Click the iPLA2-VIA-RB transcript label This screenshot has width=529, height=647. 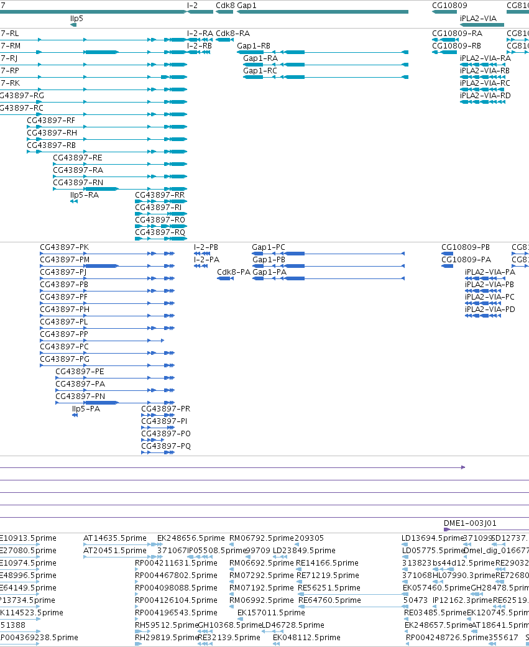coord(485,71)
